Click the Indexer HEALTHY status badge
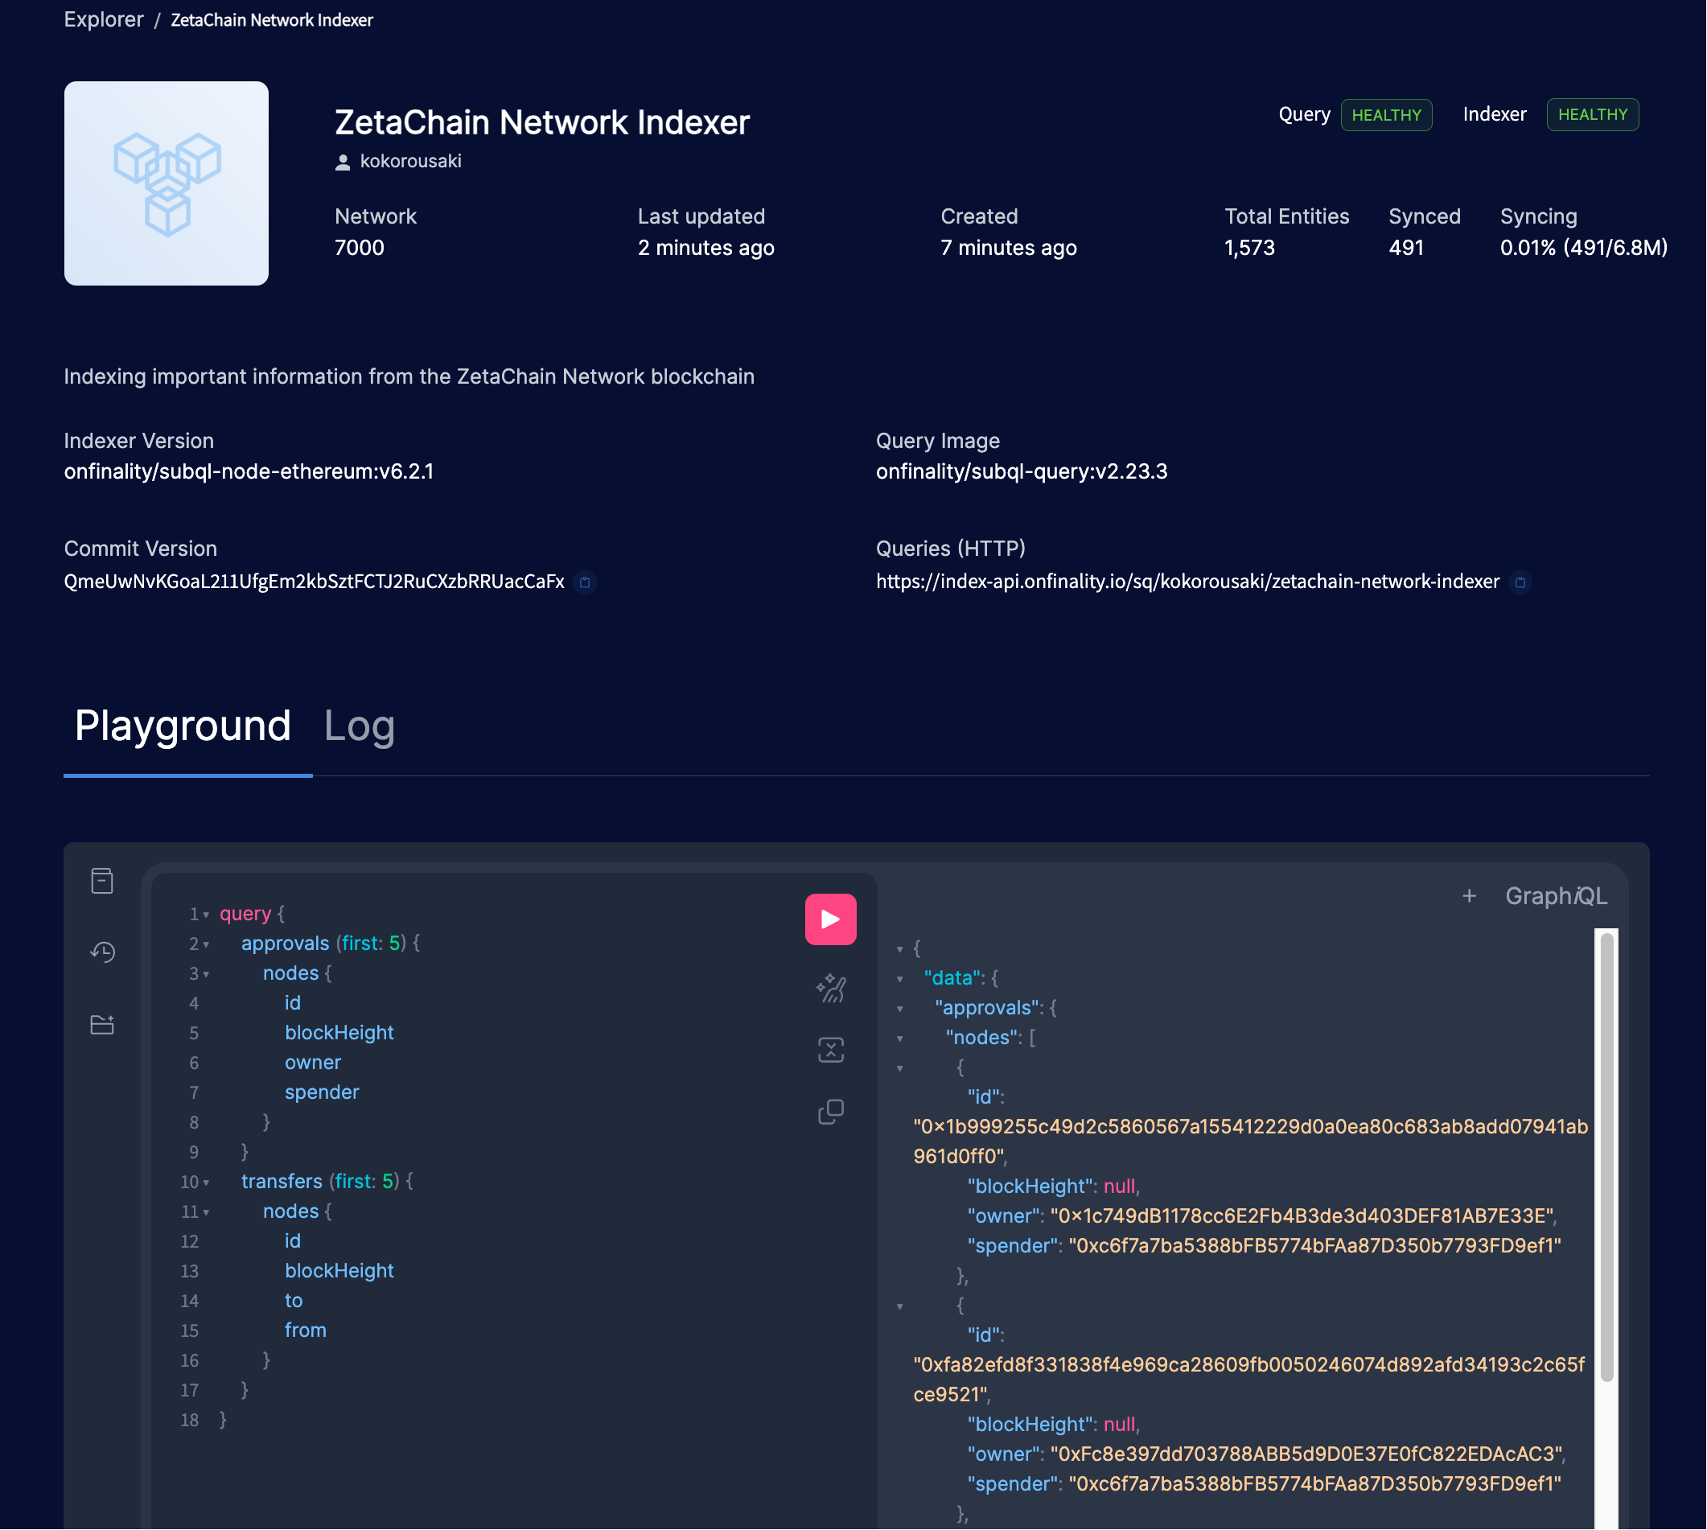Image resolution: width=1707 pixels, height=1530 pixels. pos(1593,114)
